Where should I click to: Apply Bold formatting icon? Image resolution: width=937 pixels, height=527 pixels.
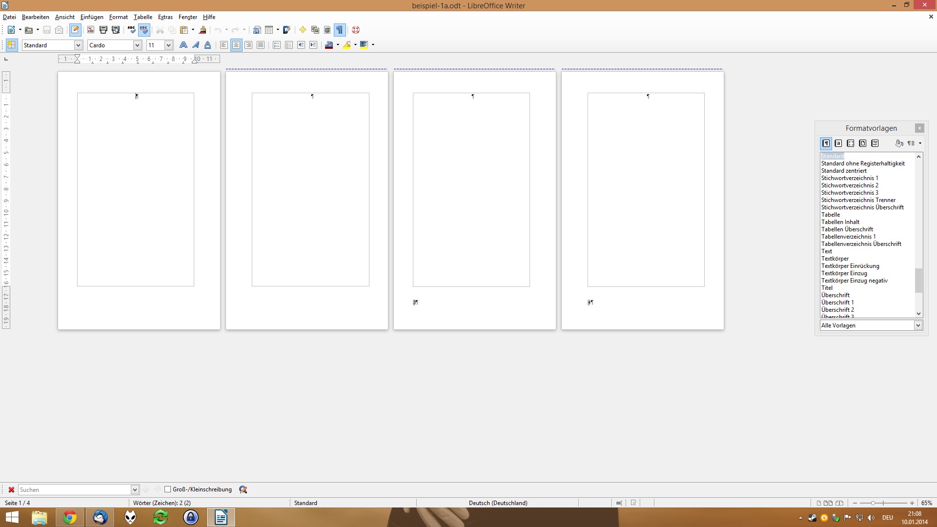pos(183,45)
